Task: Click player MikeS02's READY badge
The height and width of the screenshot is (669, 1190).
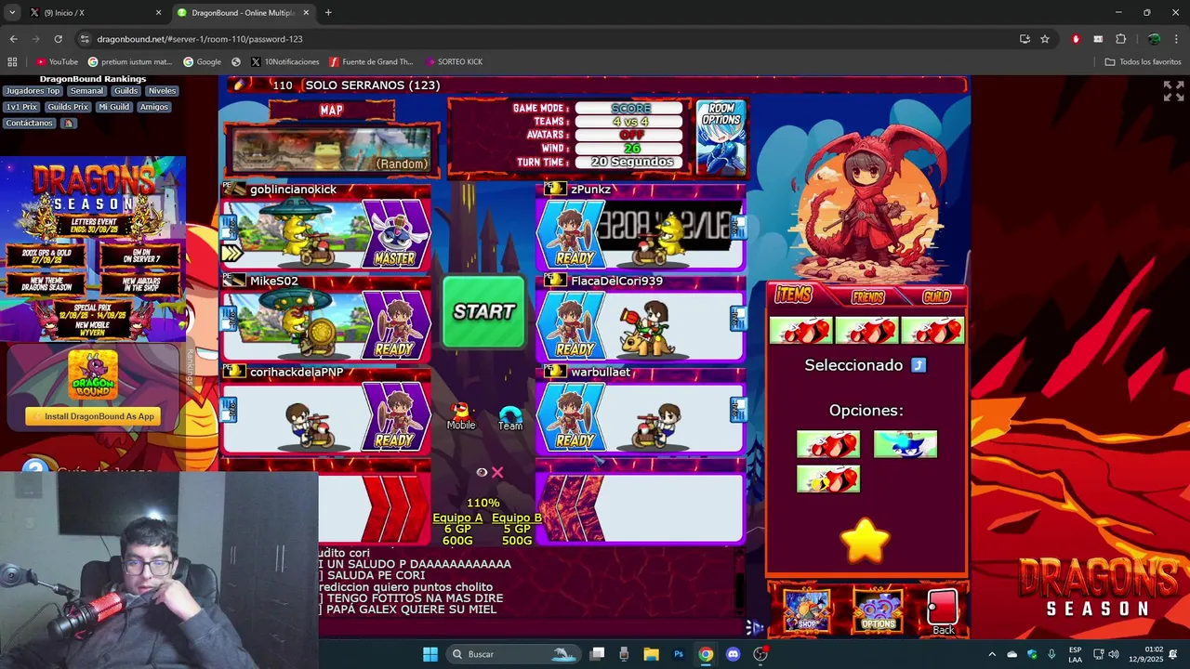Action: click(395, 325)
